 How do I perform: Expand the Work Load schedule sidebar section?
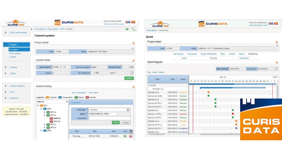point(6,33)
